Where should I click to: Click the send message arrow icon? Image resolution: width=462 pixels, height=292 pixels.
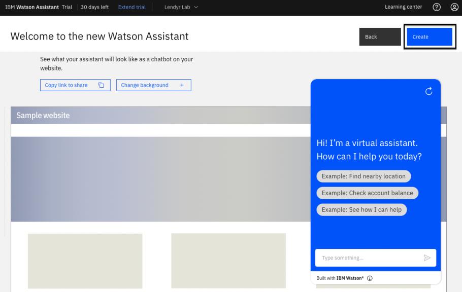(x=427, y=258)
